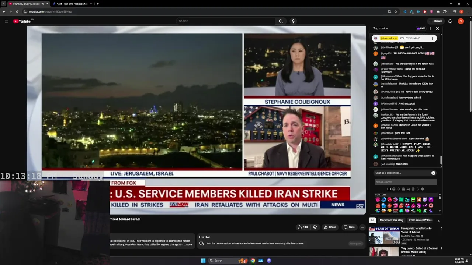Select the smiley emoji category
The width and height of the screenshot is (472, 265).
[394, 189]
